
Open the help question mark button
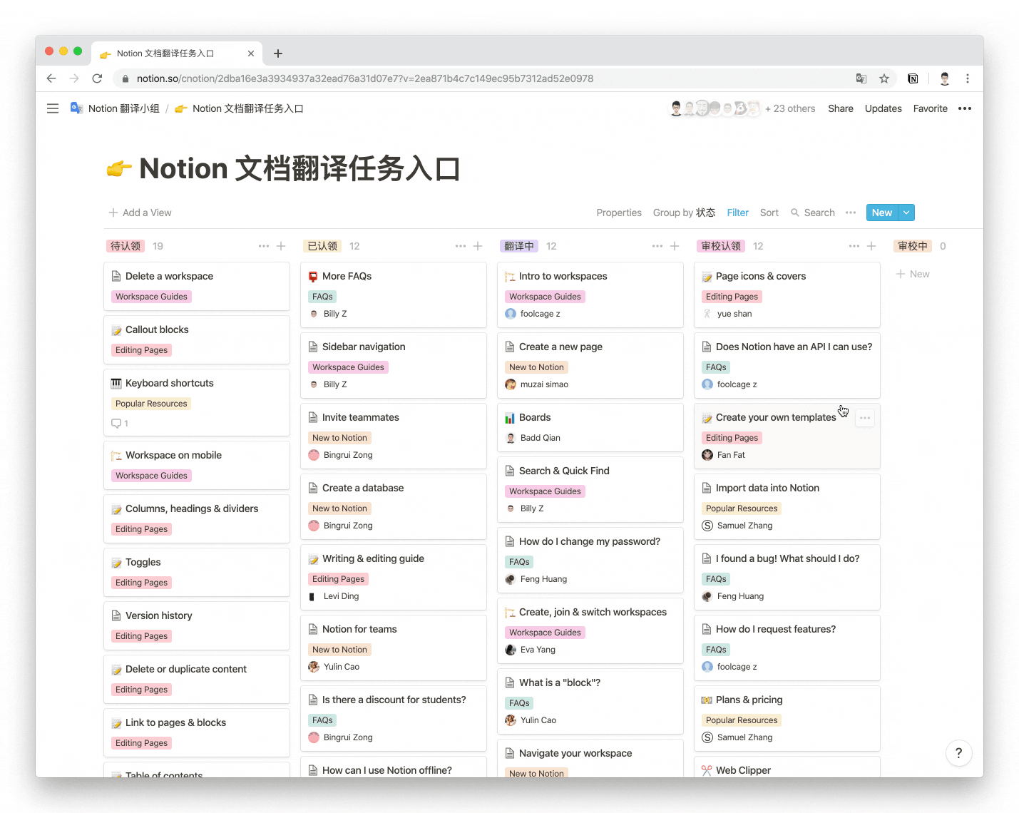(958, 752)
